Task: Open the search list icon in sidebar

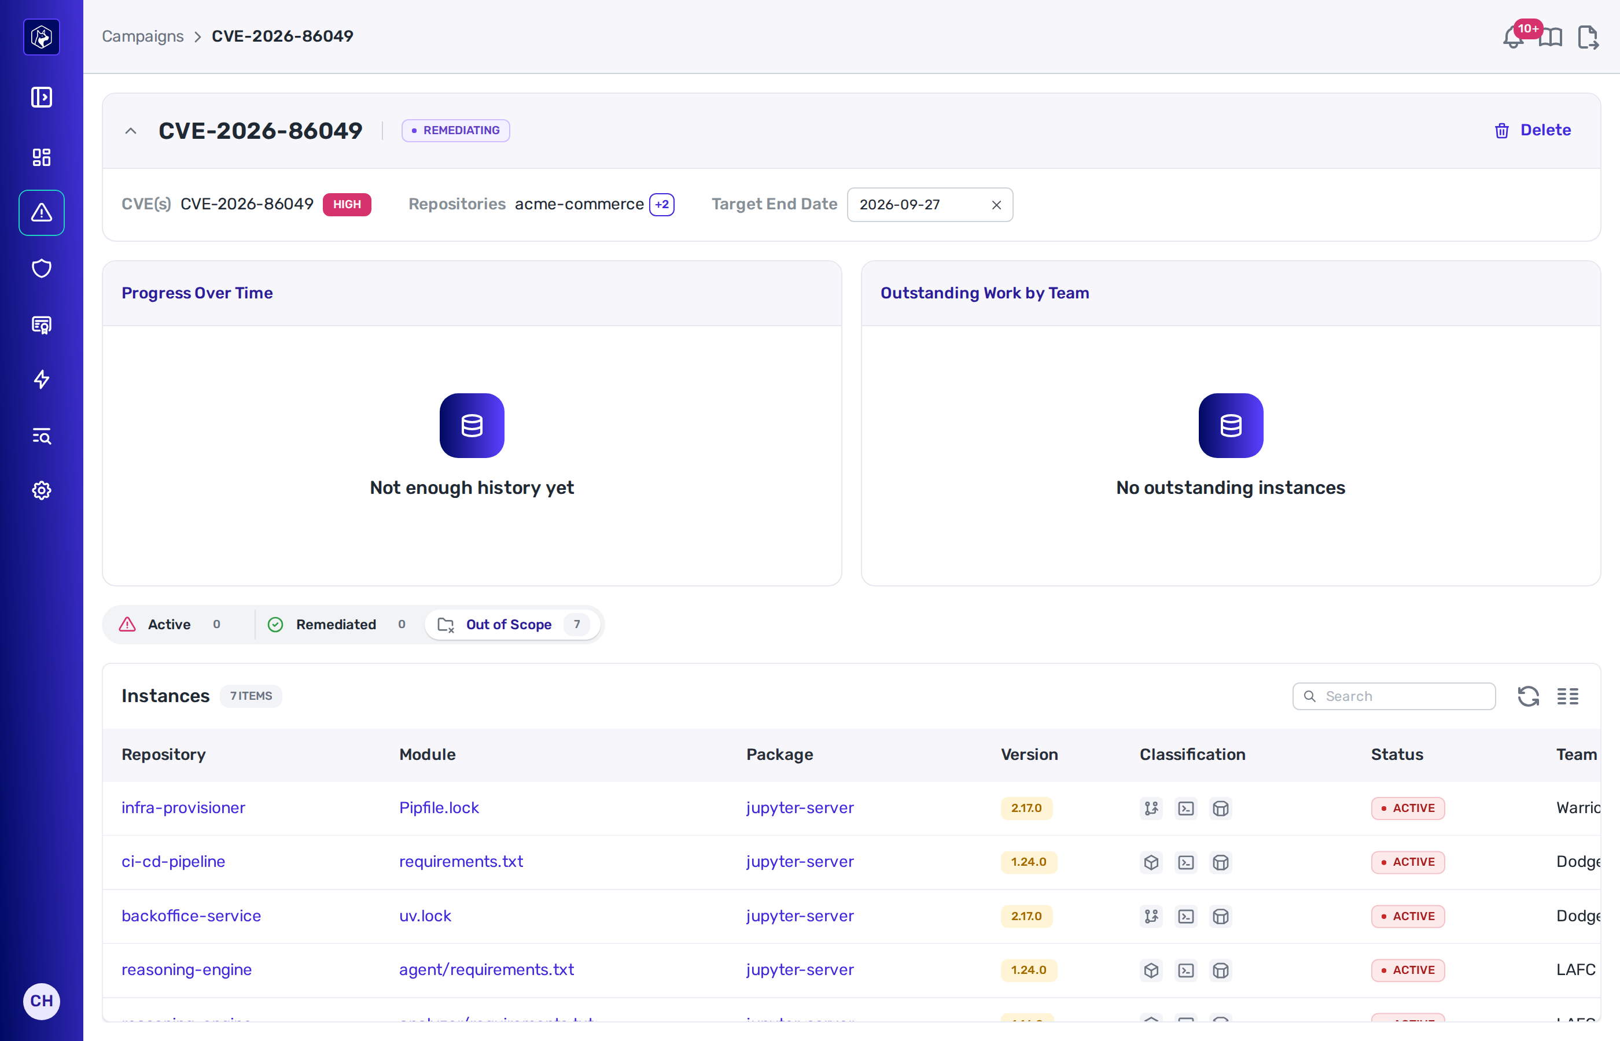Action: point(41,435)
